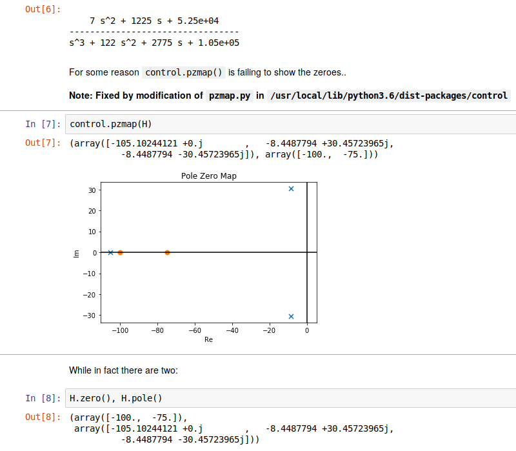
Task: Click the '20' y-axis tick label
Action: (92, 211)
